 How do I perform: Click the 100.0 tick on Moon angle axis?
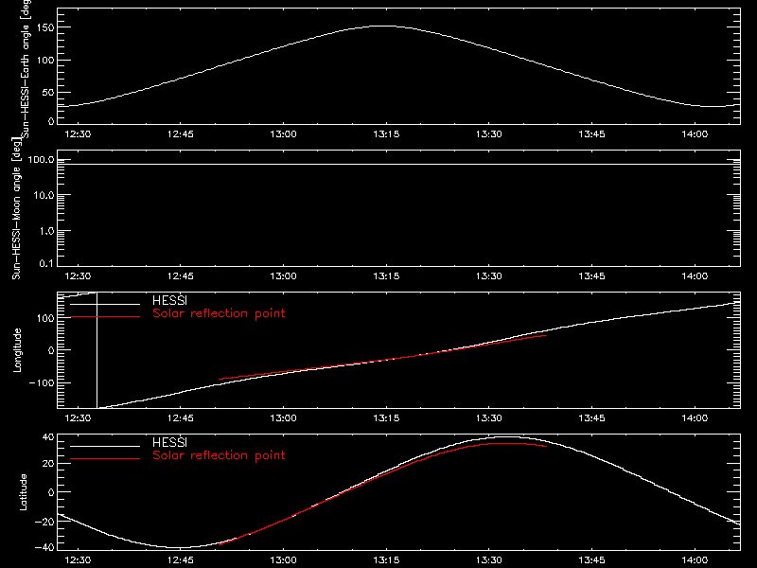tap(41, 159)
